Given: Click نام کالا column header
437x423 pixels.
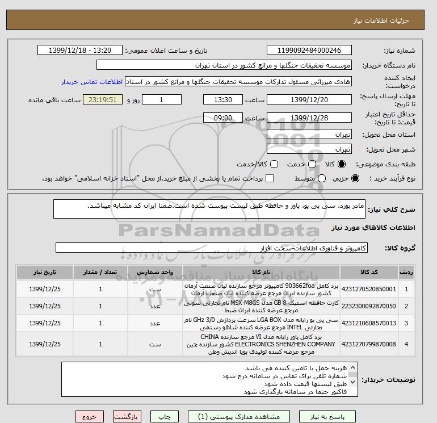Looking at the screenshot, I should 261,273.
